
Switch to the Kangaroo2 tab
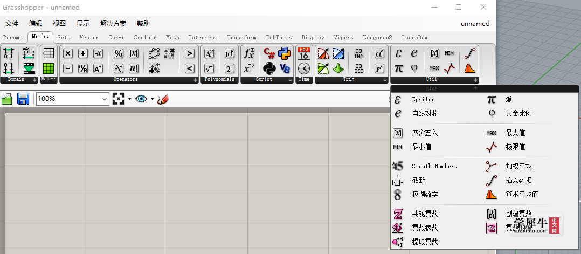378,37
